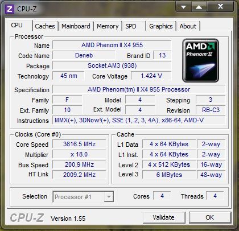Click the up-arrow minimize title bar button
Screen dimensions: 239x231
199,7
